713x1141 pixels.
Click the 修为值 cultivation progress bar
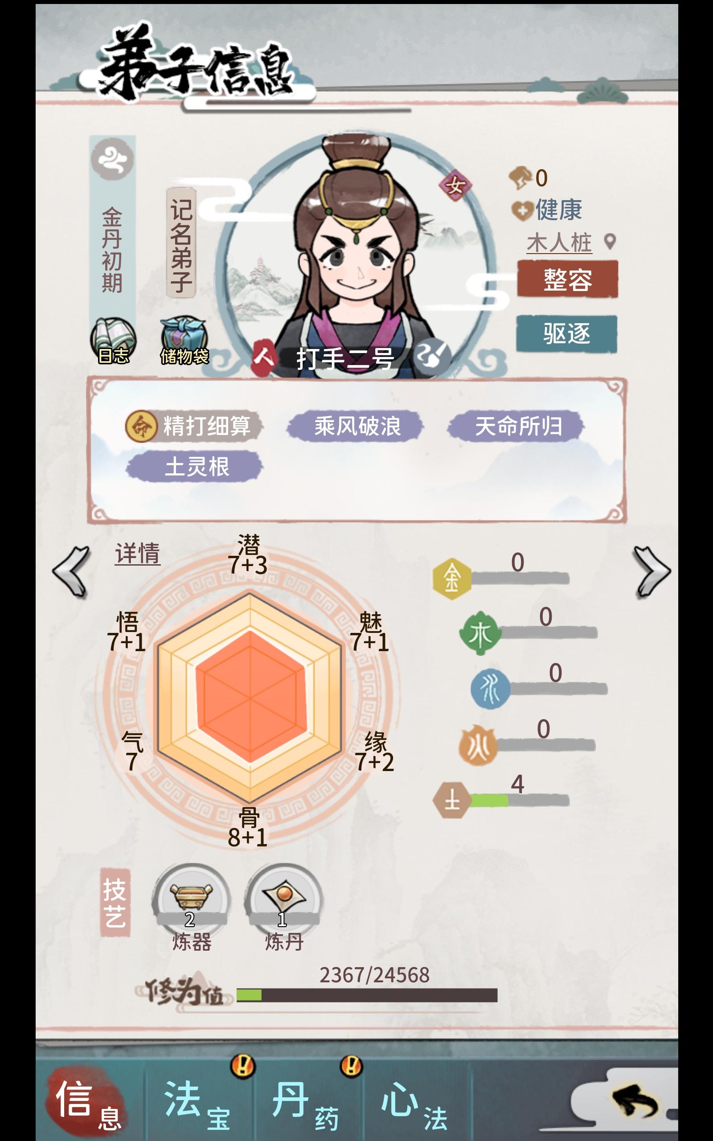(367, 995)
